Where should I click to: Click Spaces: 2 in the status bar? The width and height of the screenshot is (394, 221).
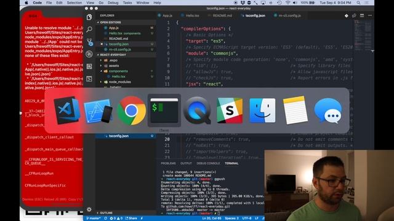(231, 219)
